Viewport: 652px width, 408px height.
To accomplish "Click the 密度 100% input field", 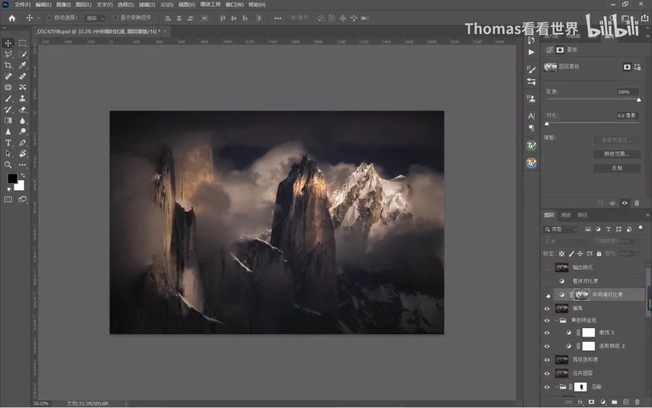I will (x=627, y=92).
